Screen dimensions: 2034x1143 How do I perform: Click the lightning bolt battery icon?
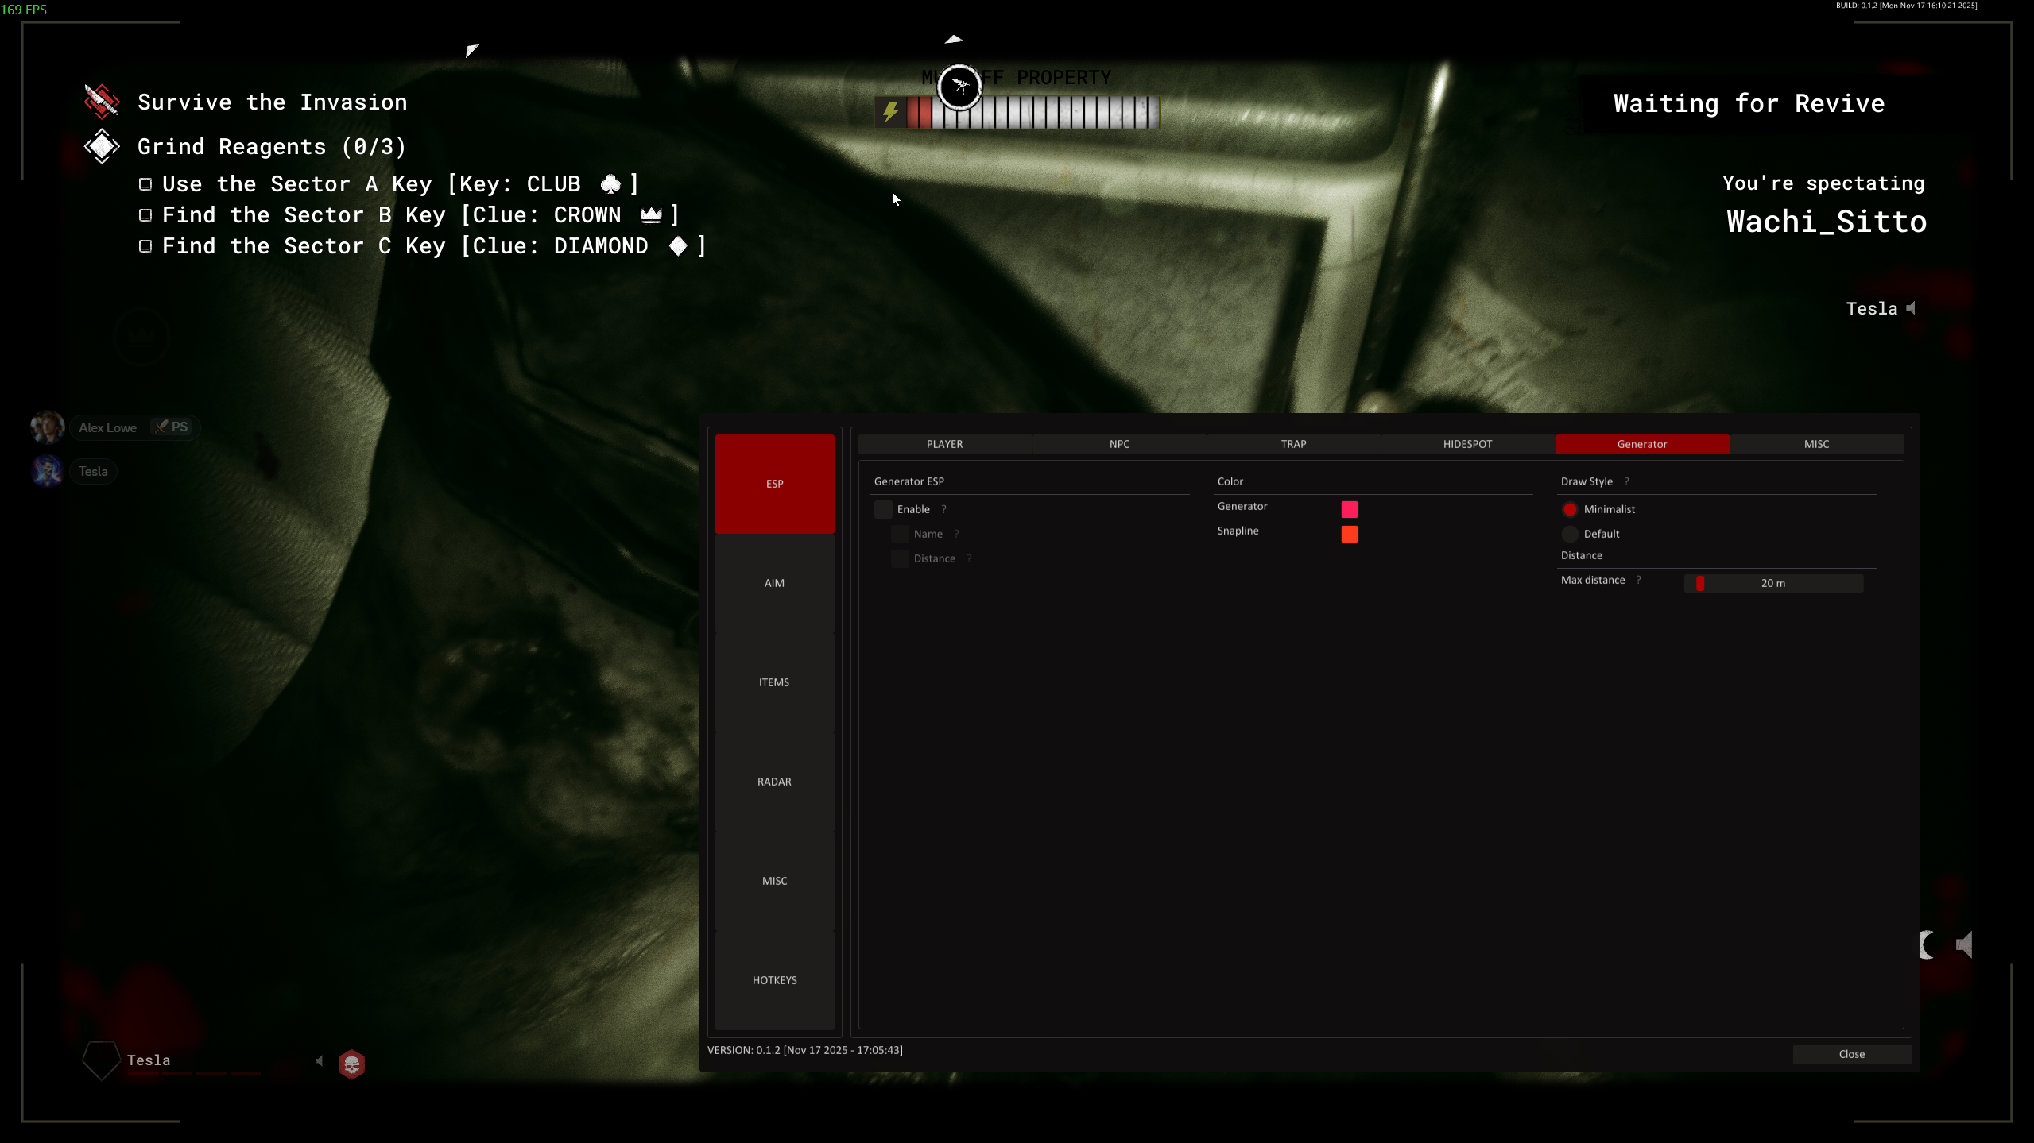click(890, 112)
